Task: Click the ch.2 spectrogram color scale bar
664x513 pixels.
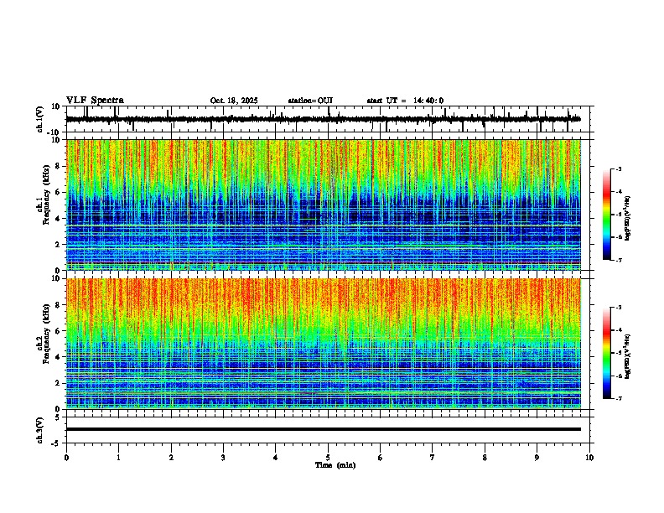Action: click(x=607, y=353)
